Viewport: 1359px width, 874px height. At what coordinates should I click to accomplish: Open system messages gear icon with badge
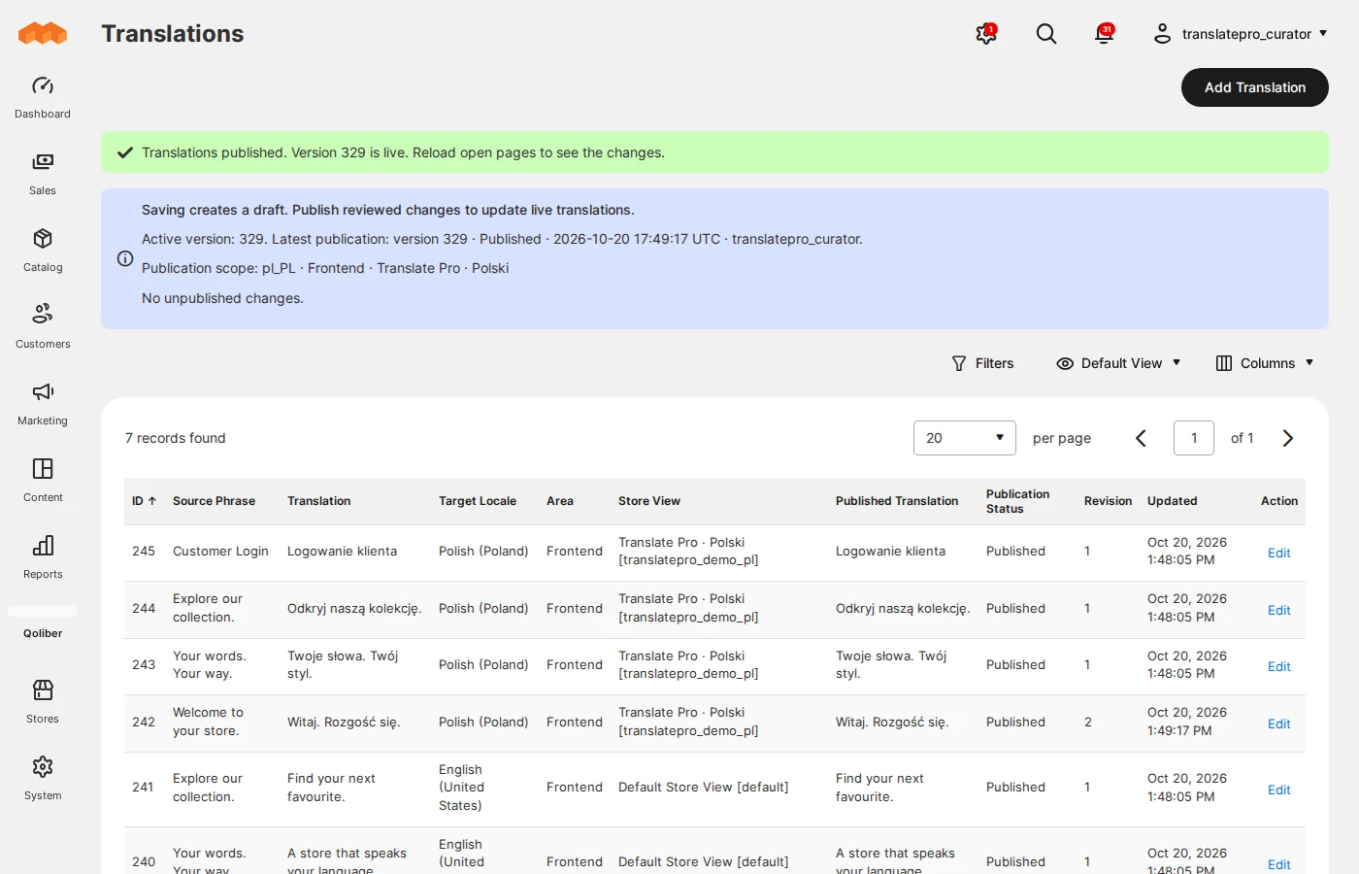point(986,34)
